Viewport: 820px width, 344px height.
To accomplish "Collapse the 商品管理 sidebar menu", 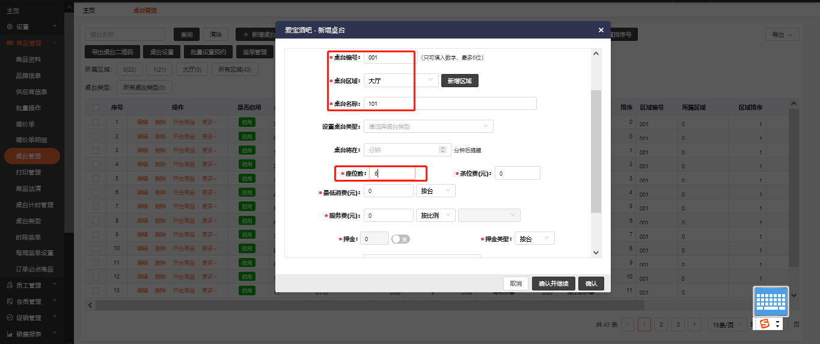I will point(31,43).
